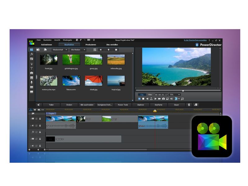The width and height of the screenshot is (248, 186).
Task: Click the preview volume speaker icon
Action: 172,99
